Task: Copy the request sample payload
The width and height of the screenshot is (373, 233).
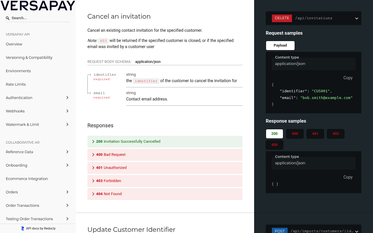Action: 348,78
